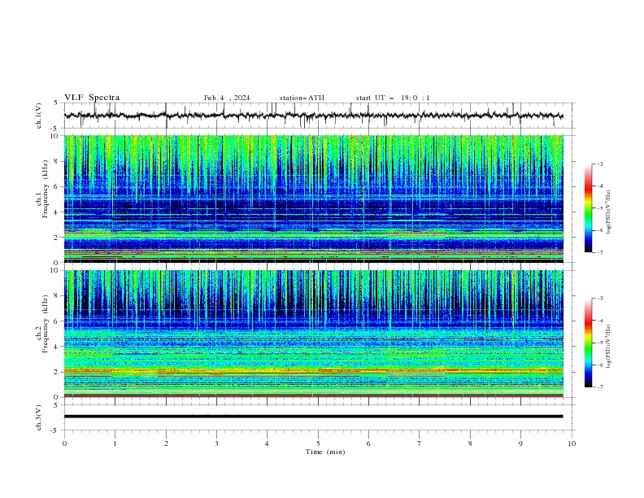The width and height of the screenshot is (644, 498).
Task: Click the ch.3(V) axis label
Action: click(39, 417)
